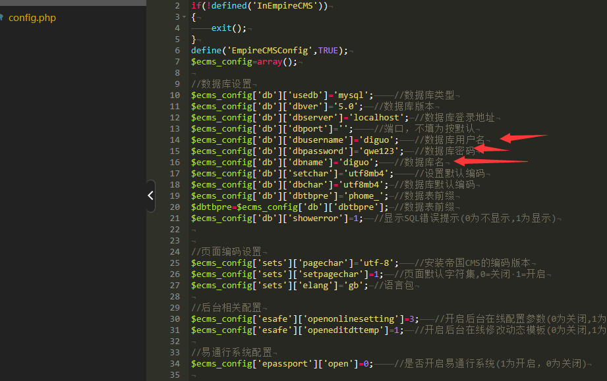Click line number 16 beside dbname
The width and height of the screenshot is (607, 381).
pos(176,162)
